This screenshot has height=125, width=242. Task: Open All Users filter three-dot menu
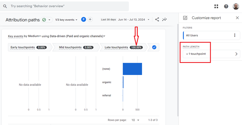pos(235,35)
